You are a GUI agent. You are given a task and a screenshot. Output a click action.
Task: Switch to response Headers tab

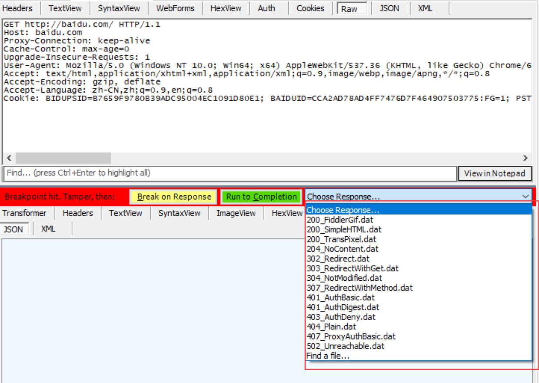click(x=78, y=213)
